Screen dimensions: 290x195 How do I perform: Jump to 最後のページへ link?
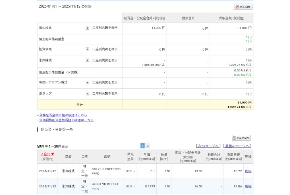(x=237, y=146)
